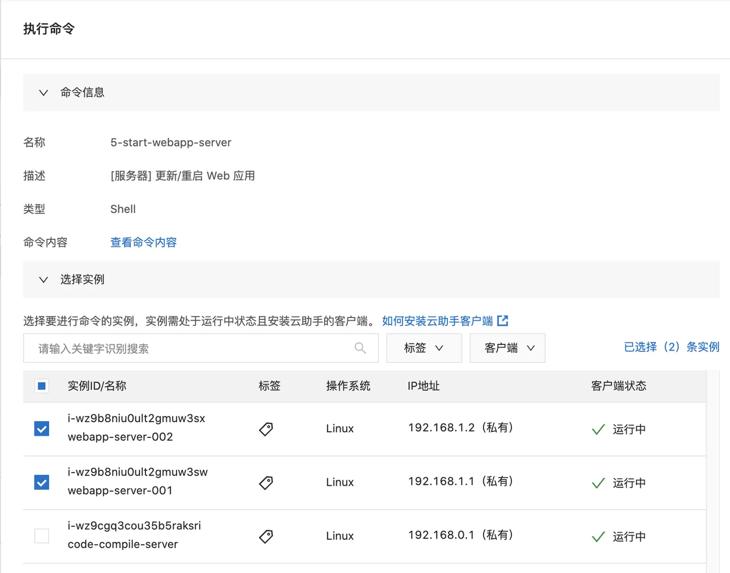Open the 查看命令内容 link

(143, 242)
